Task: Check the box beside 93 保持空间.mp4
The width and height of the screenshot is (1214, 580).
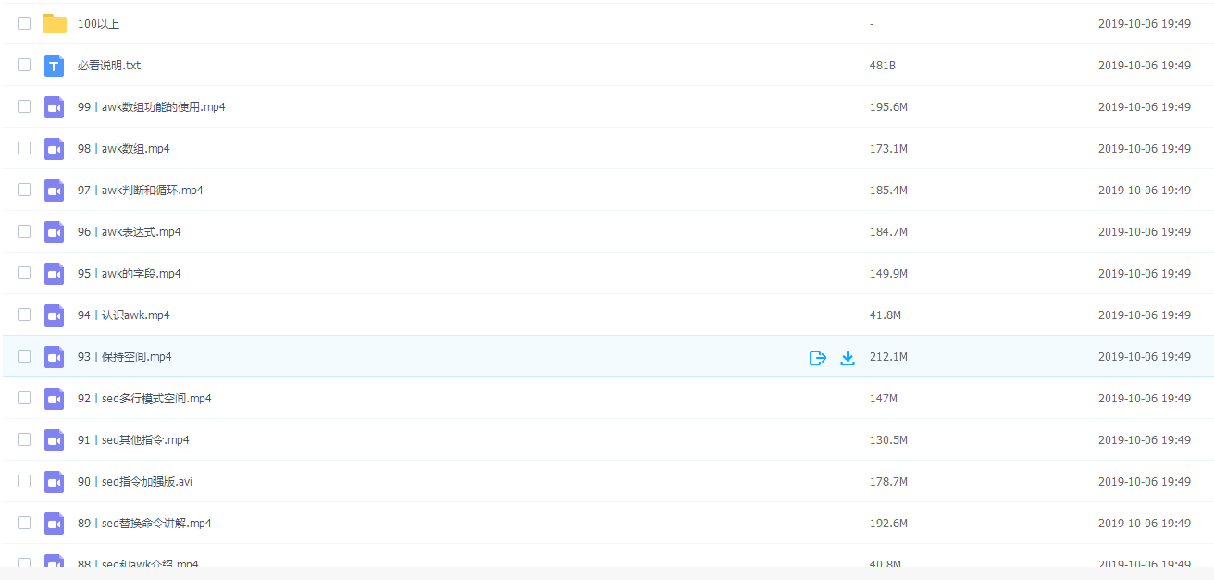Action: (24, 356)
